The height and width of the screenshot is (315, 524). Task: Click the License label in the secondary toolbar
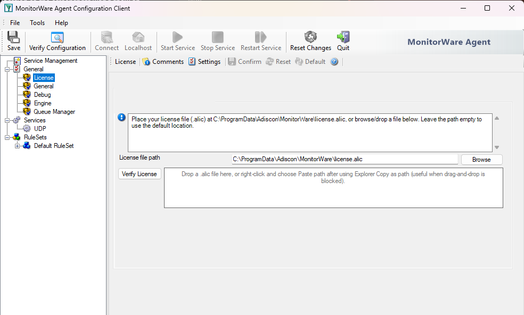[x=125, y=62]
